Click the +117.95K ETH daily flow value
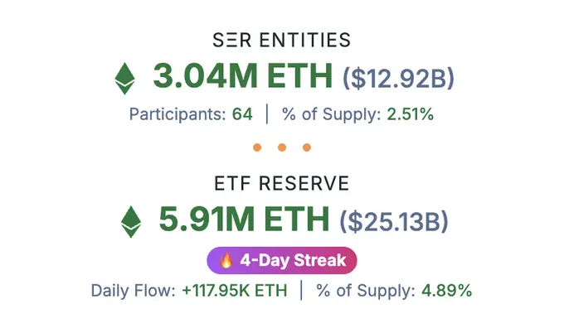Screen dimensions: 564x328 click(x=235, y=290)
